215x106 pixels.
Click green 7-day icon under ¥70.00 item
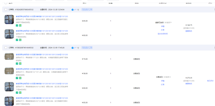17,64
